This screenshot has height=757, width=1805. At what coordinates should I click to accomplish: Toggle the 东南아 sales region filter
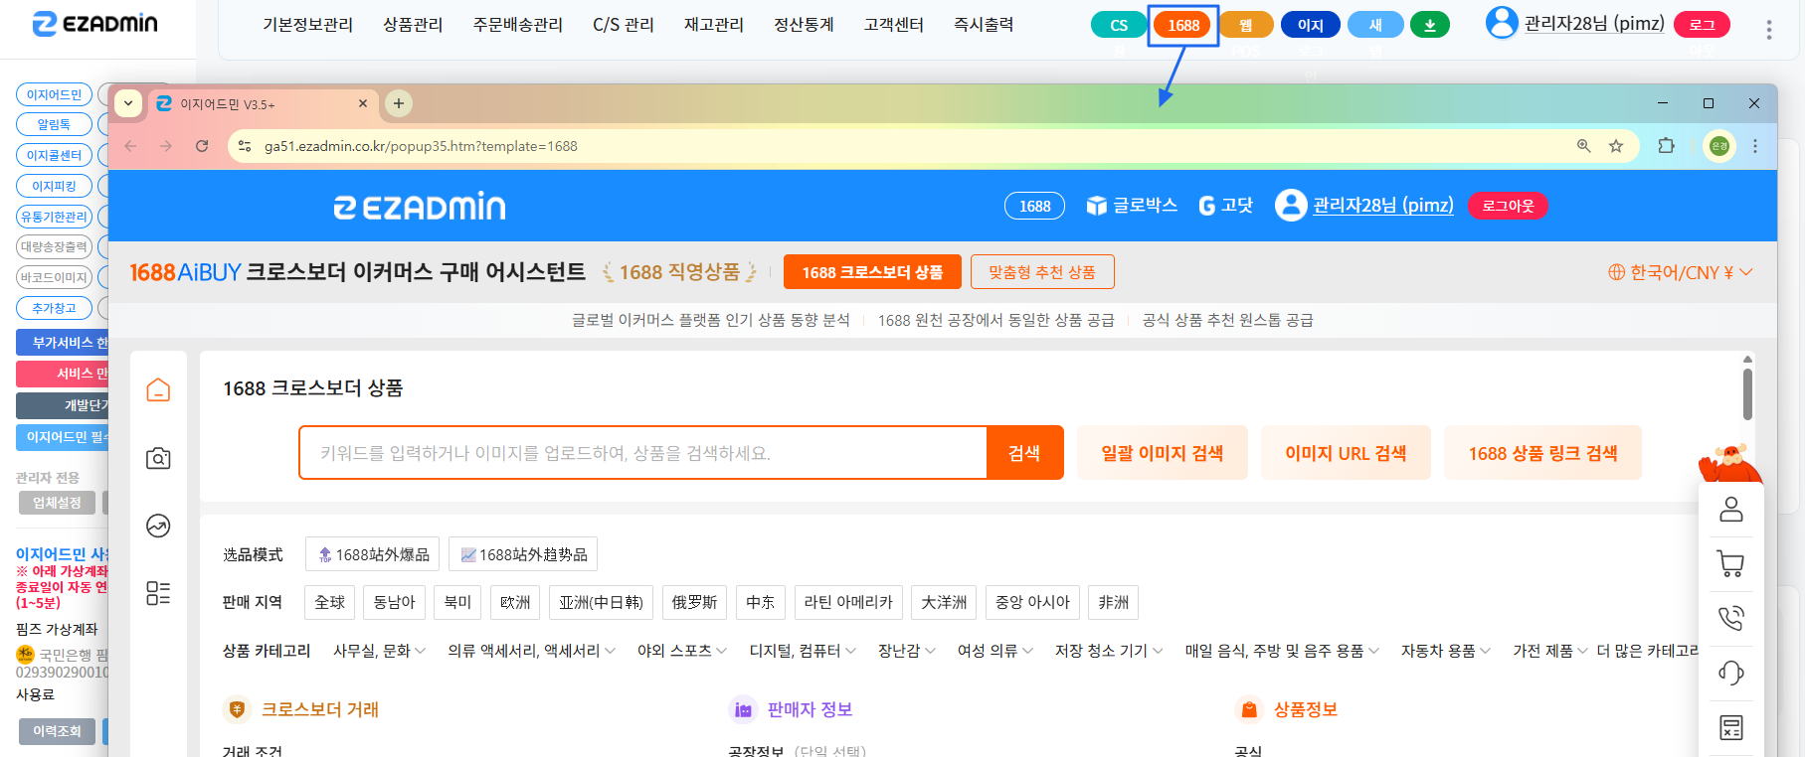click(394, 602)
